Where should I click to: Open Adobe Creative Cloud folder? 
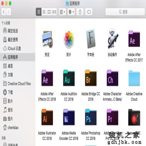coord(134,78)
